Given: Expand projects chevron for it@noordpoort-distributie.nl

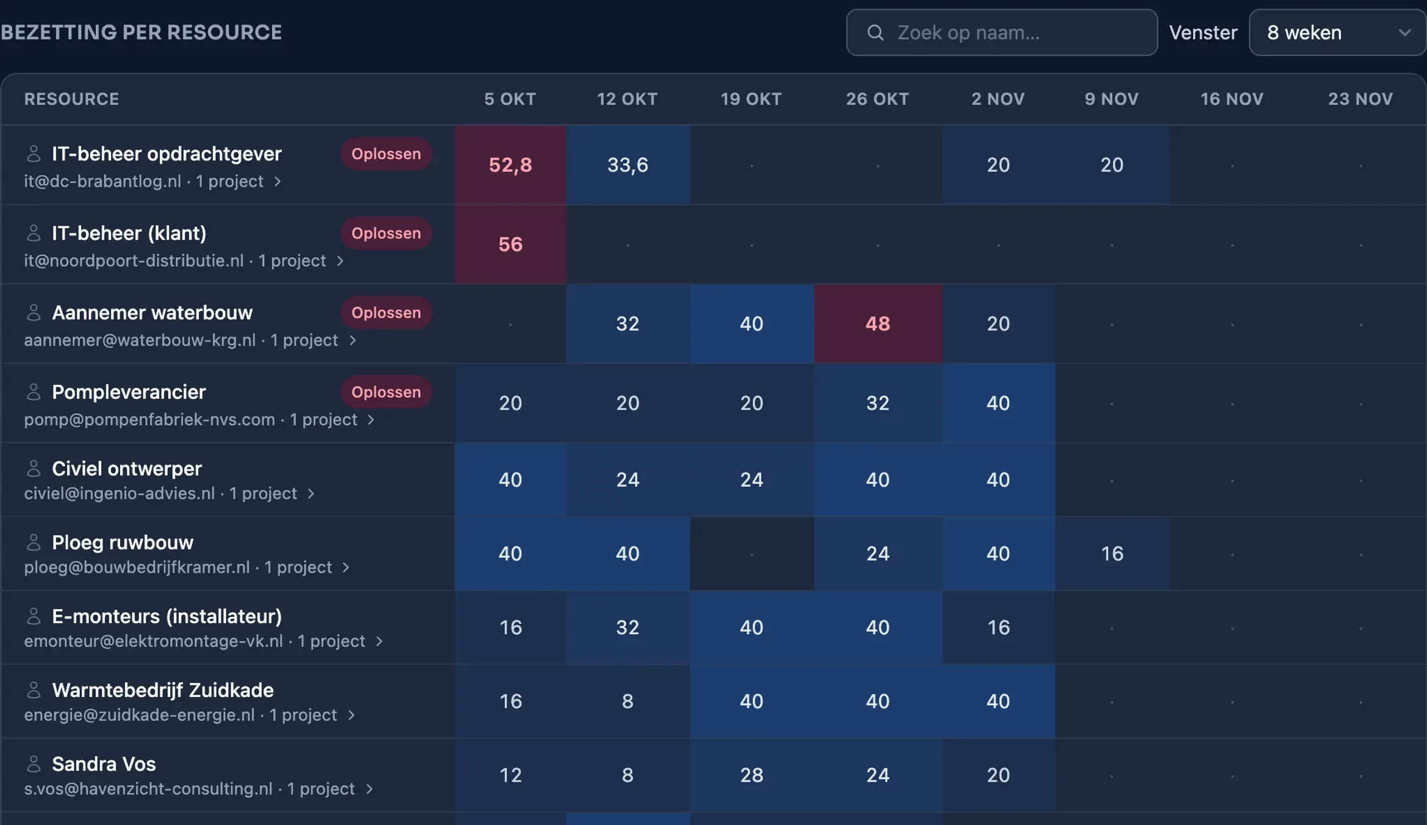Looking at the screenshot, I should [x=340, y=260].
